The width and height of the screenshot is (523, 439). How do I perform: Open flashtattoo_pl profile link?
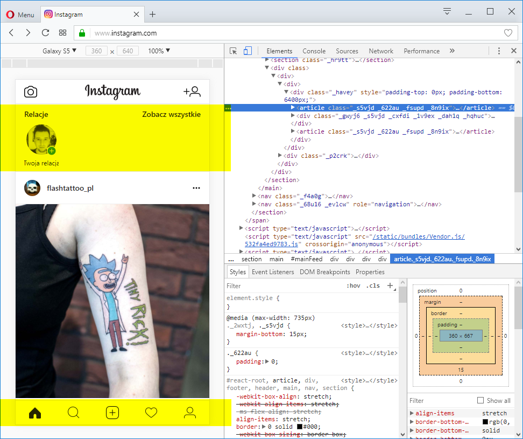70,189
